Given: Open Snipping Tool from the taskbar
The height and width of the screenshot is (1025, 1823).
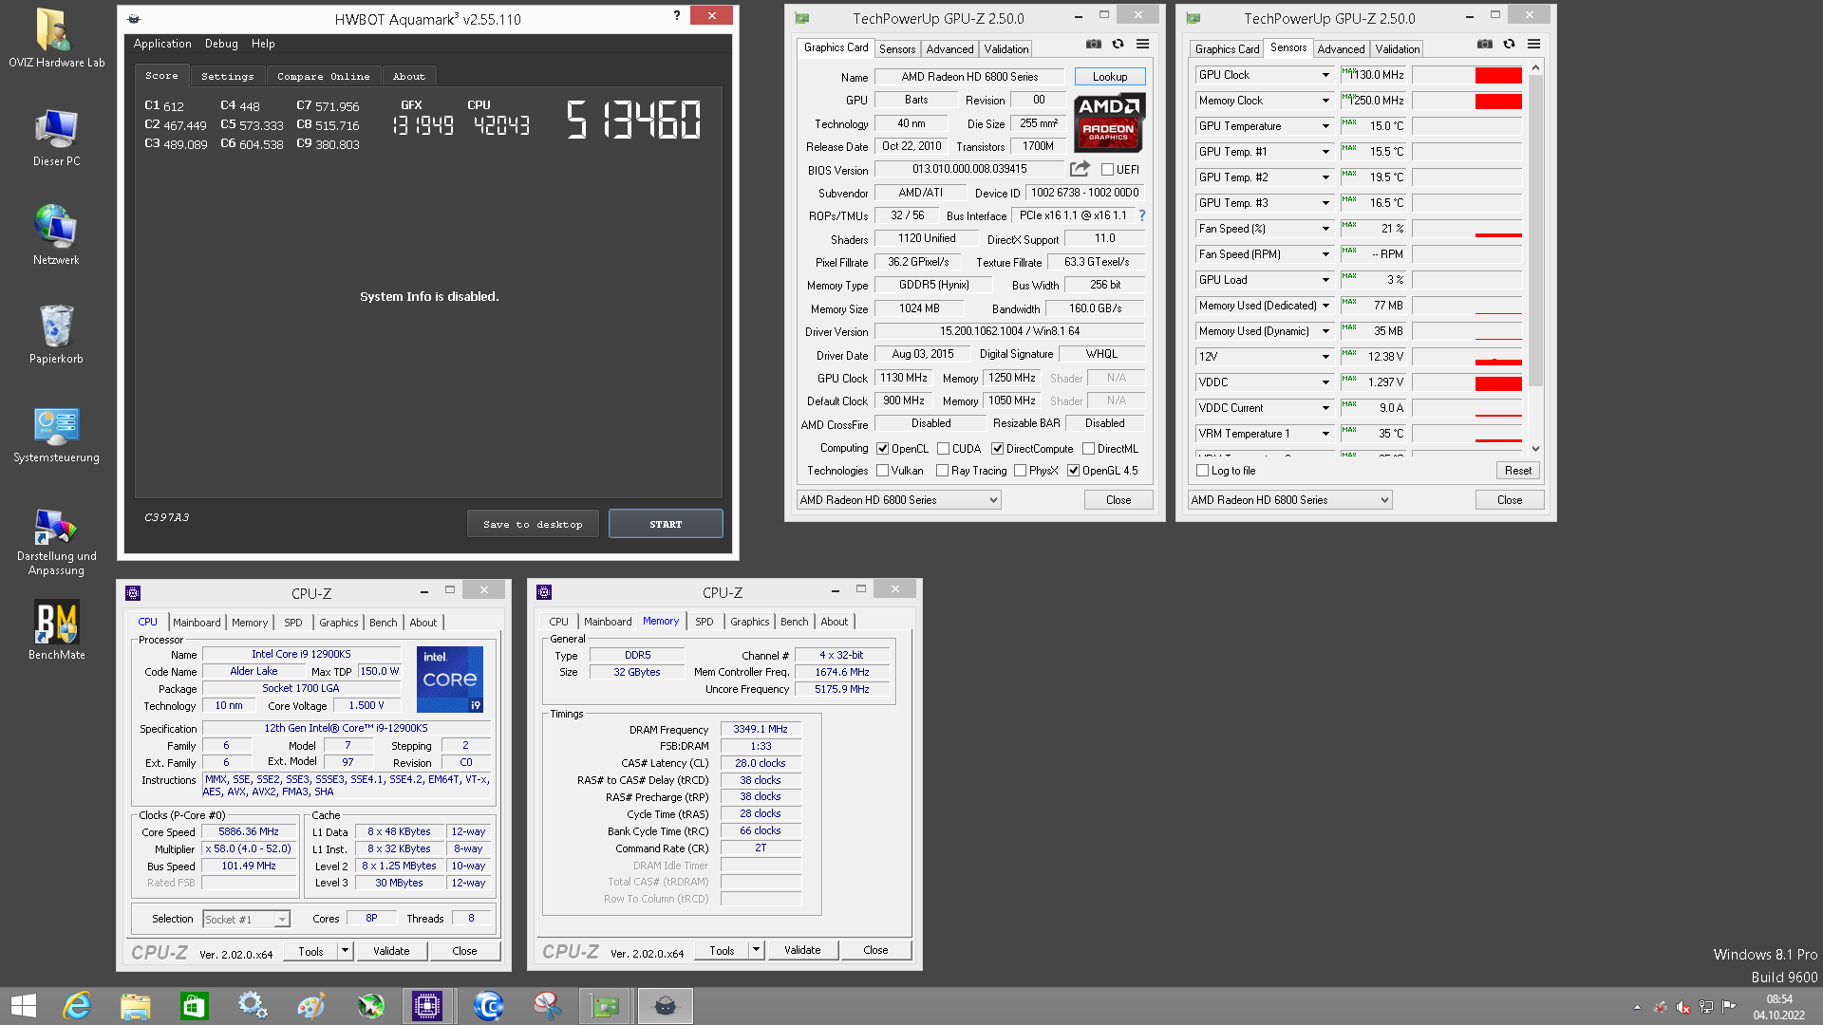Looking at the screenshot, I should [547, 1006].
